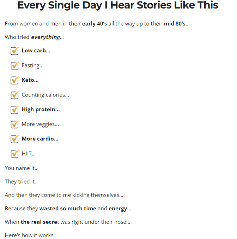Click the 'Here's how it works:' line
The height and width of the screenshot is (239, 237).
30,235
